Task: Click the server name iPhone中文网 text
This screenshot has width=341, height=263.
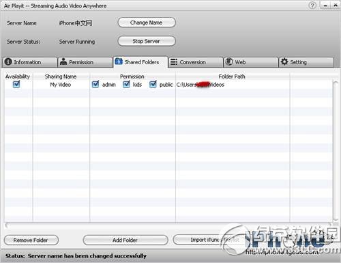Action: click(x=76, y=23)
